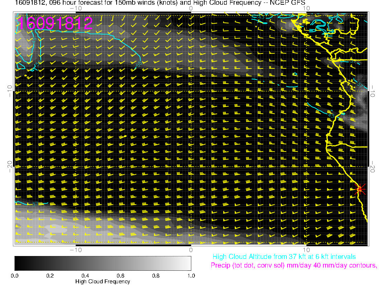Click the red star location marker
Image resolution: width=379 pixels, height=293 pixels.
tap(360, 189)
